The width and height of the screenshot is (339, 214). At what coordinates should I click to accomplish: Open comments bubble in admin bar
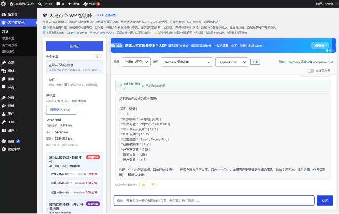tap(60, 4)
